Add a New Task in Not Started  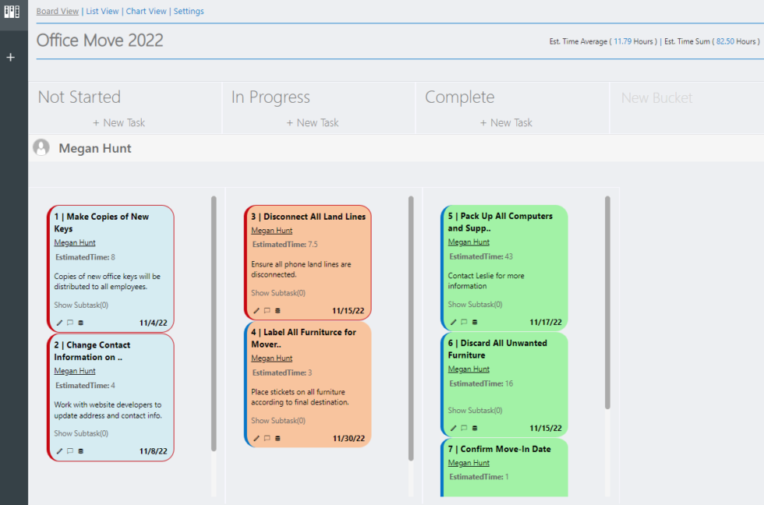118,122
